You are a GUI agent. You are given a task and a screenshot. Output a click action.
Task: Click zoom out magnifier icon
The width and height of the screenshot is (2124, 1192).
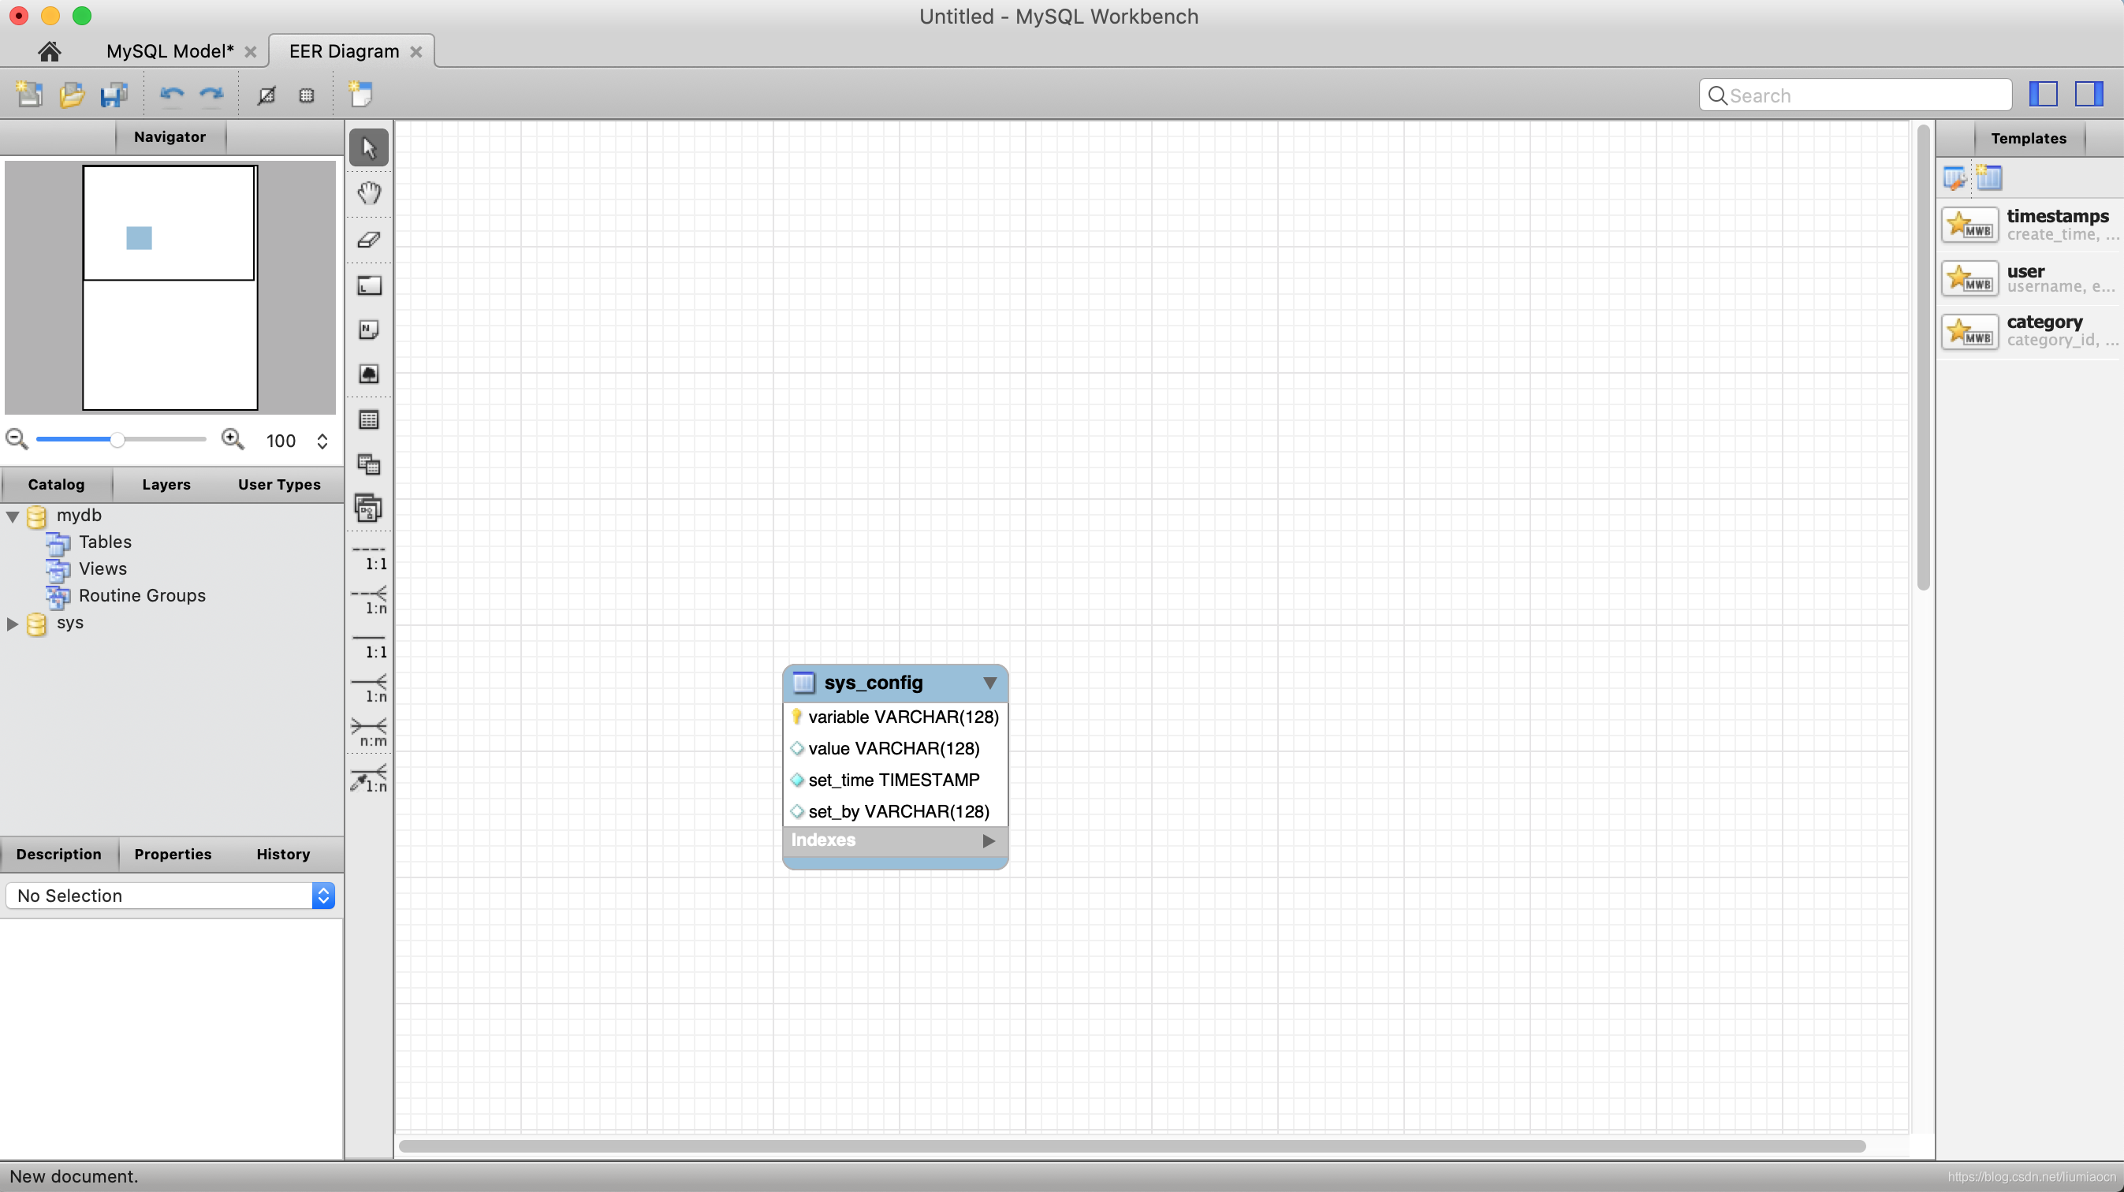[17, 439]
